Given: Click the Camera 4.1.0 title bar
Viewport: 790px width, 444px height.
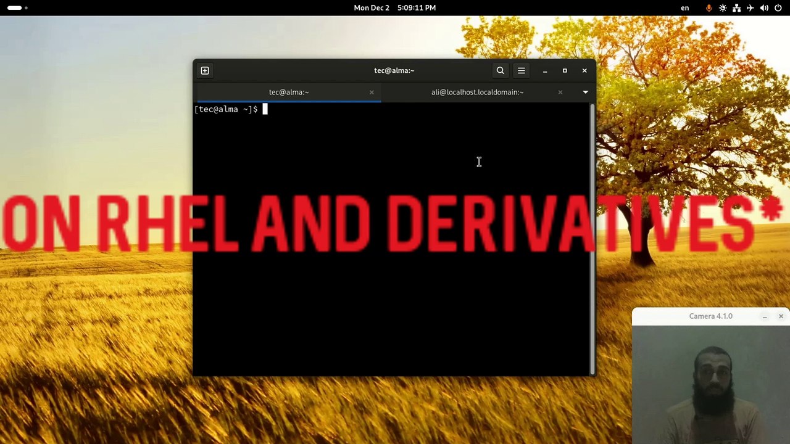Looking at the screenshot, I should pyautogui.click(x=711, y=316).
